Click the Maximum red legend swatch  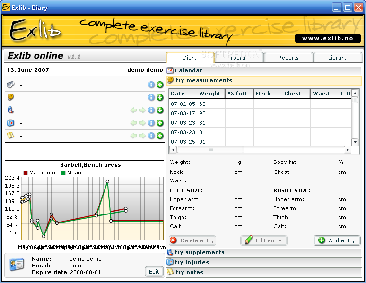click(26, 173)
